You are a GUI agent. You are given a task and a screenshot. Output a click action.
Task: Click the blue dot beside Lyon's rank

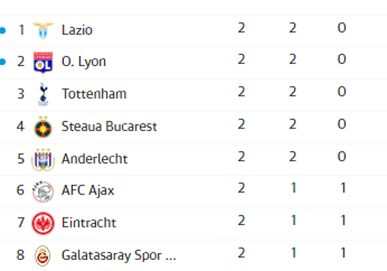[x=3, y=62]
